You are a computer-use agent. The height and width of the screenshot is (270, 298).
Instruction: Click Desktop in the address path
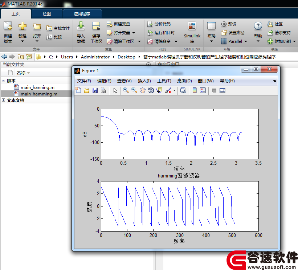(x=126, y=57)
